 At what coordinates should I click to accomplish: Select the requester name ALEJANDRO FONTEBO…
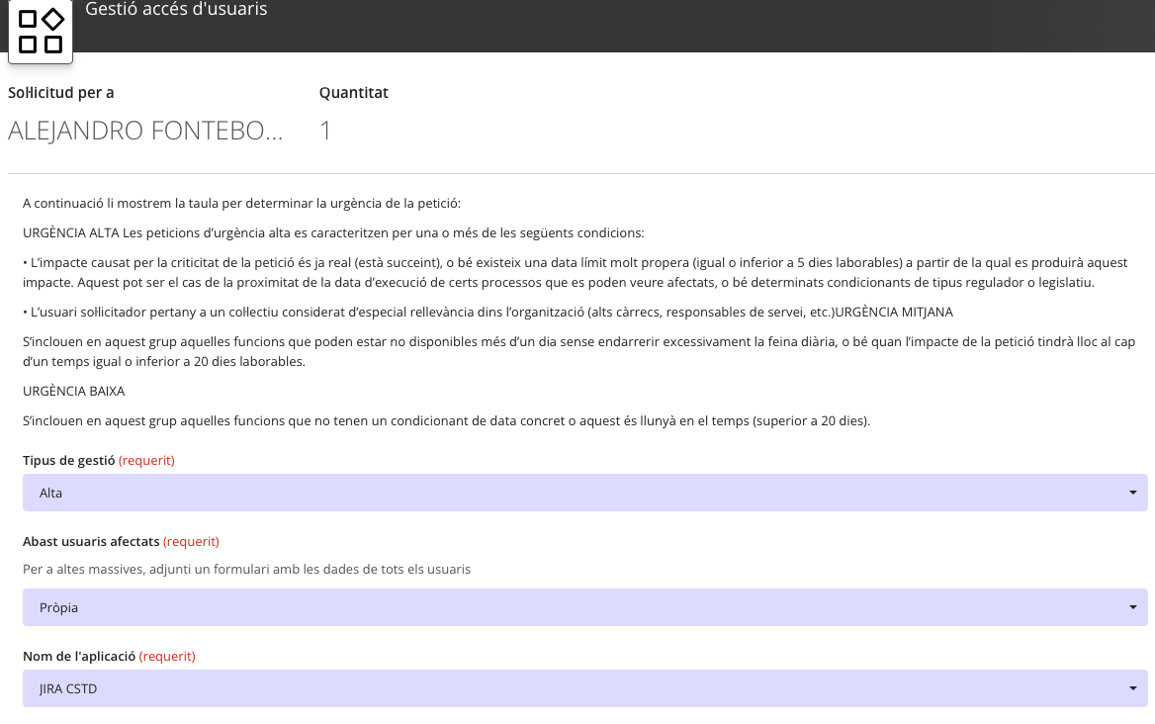tap(145, 131)
